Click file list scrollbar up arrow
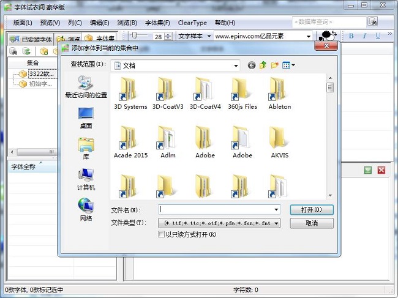This screenshot has height=298, width=398. point(330,78)
